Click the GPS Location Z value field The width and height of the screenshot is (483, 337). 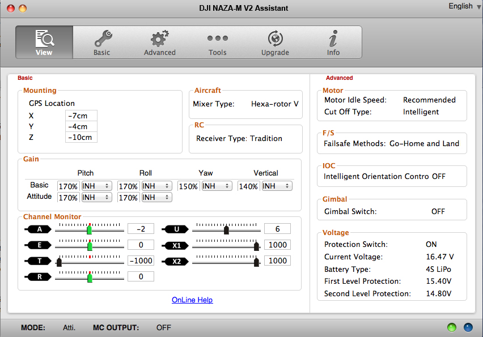[x=81, y=138]
